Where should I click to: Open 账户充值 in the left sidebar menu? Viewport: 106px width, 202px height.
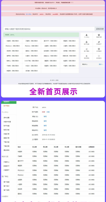click(7, 126)
